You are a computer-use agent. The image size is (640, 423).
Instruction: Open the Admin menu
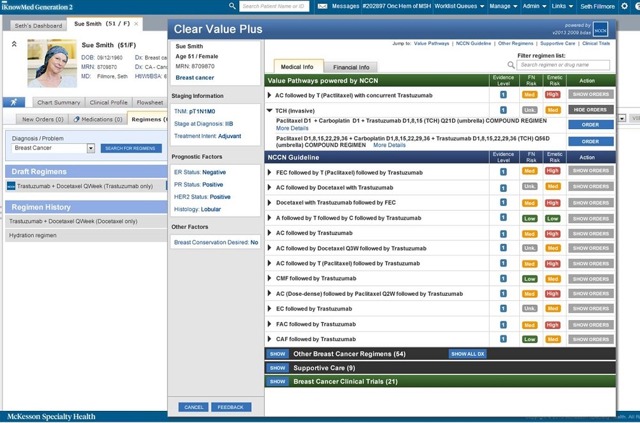click(x=535, y=6)
